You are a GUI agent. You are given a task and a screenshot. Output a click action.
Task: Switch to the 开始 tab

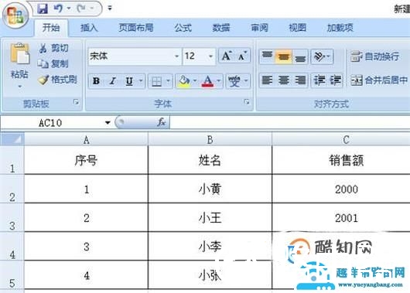51,27
